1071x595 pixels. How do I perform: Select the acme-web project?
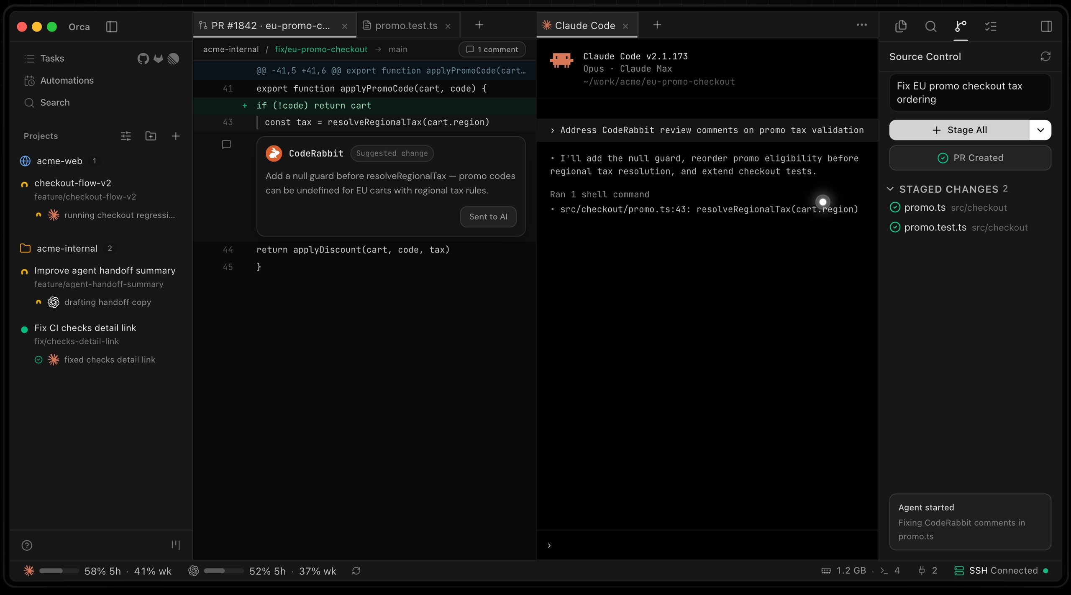pyautogui.click(x=59, y=161)
